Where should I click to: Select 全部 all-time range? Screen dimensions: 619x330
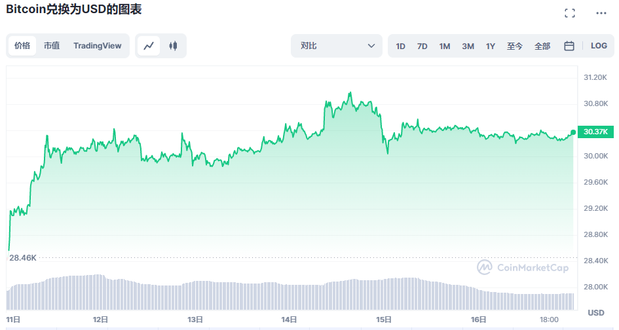(542, 46)
